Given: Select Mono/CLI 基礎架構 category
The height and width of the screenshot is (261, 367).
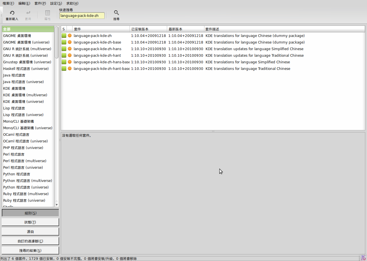Looking at the screenshot, I should [28, 121].
